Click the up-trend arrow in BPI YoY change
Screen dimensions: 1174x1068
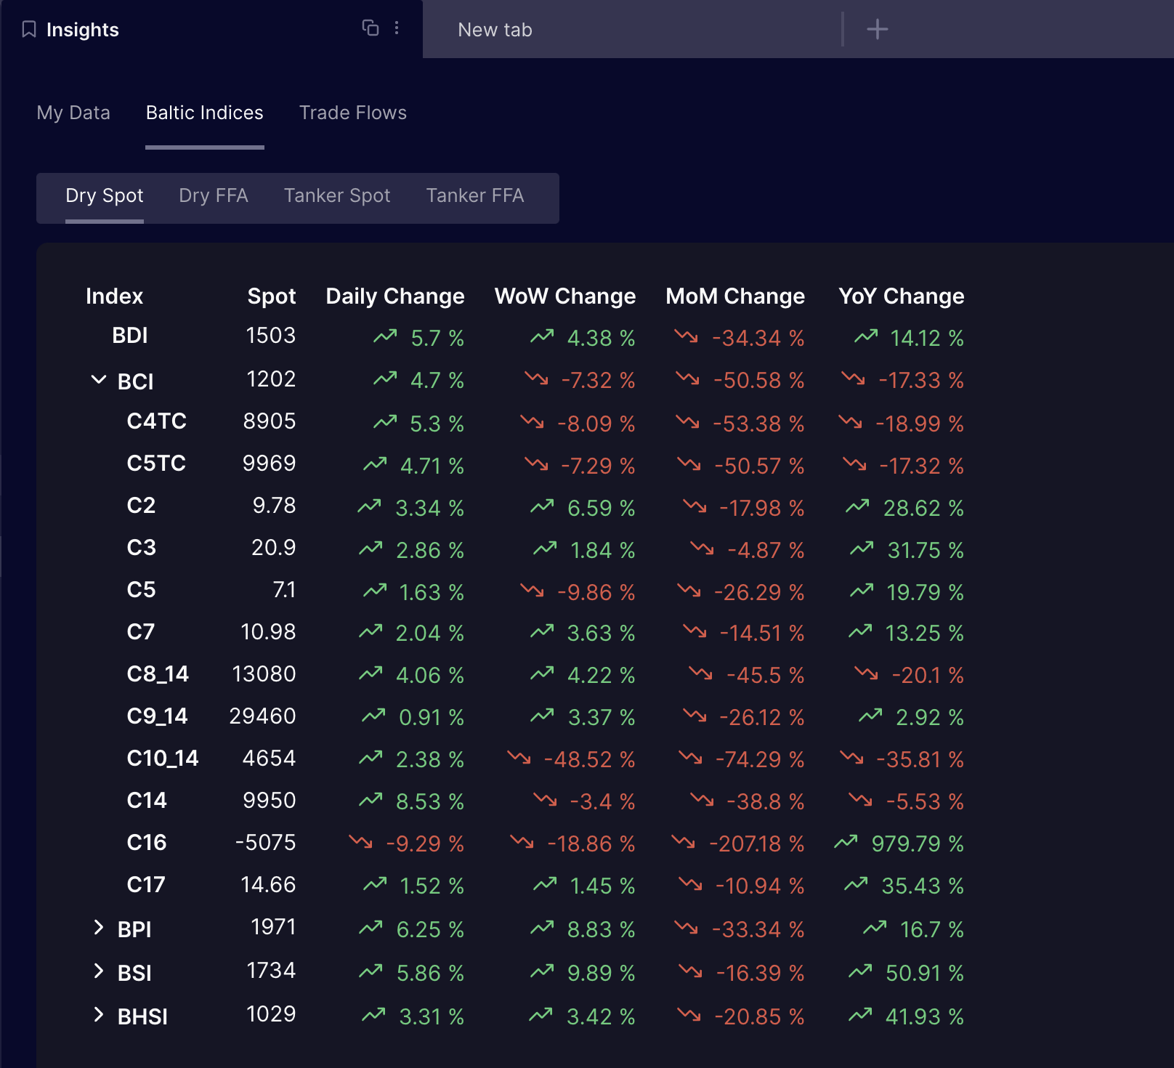(x=875, y=928)
